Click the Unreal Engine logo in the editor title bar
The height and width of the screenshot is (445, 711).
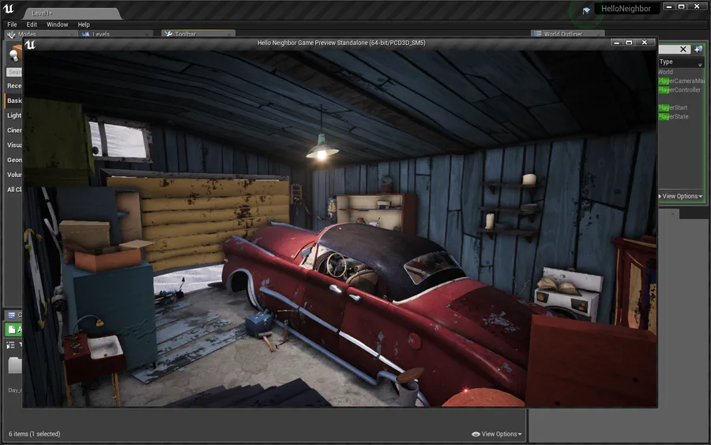pos(8,9)
